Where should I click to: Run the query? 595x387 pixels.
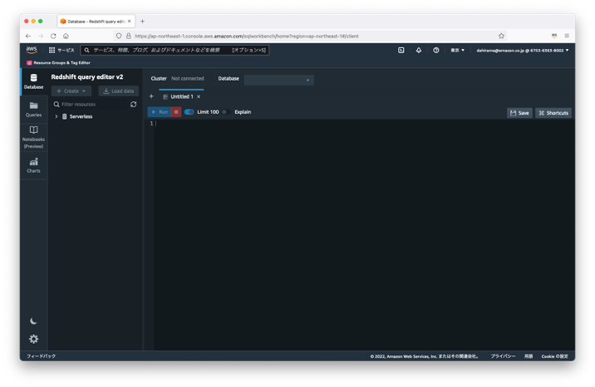[160, 112]
